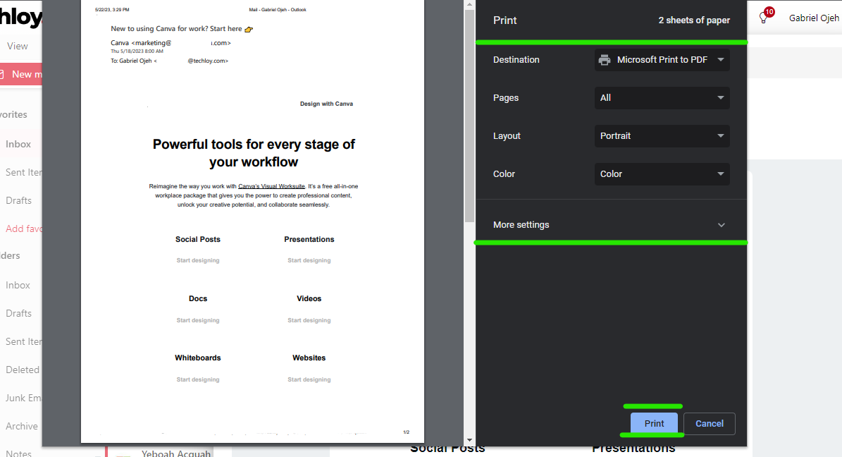Click 'Presentations' heading in preview
The height and width of the screenshot is (457, 842).
(x=309, y=239)
